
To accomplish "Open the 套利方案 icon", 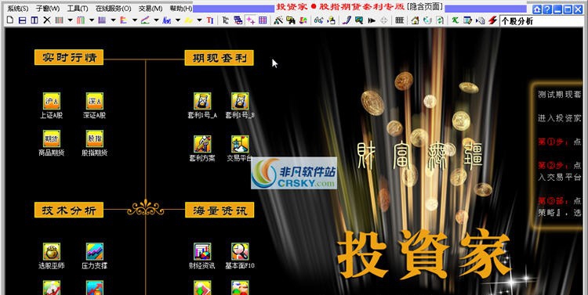I will tap(202, 144).
